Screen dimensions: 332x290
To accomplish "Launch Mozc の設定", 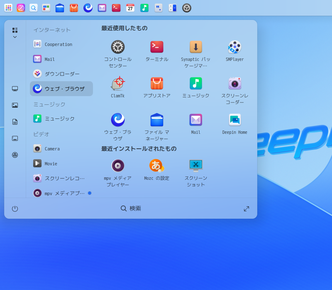I will click(x=157, y=165).
